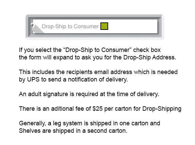Viewport: 195px width, 145px height.
Task: Click the line "This includes the recipients email address"
Action: [98, 72]
